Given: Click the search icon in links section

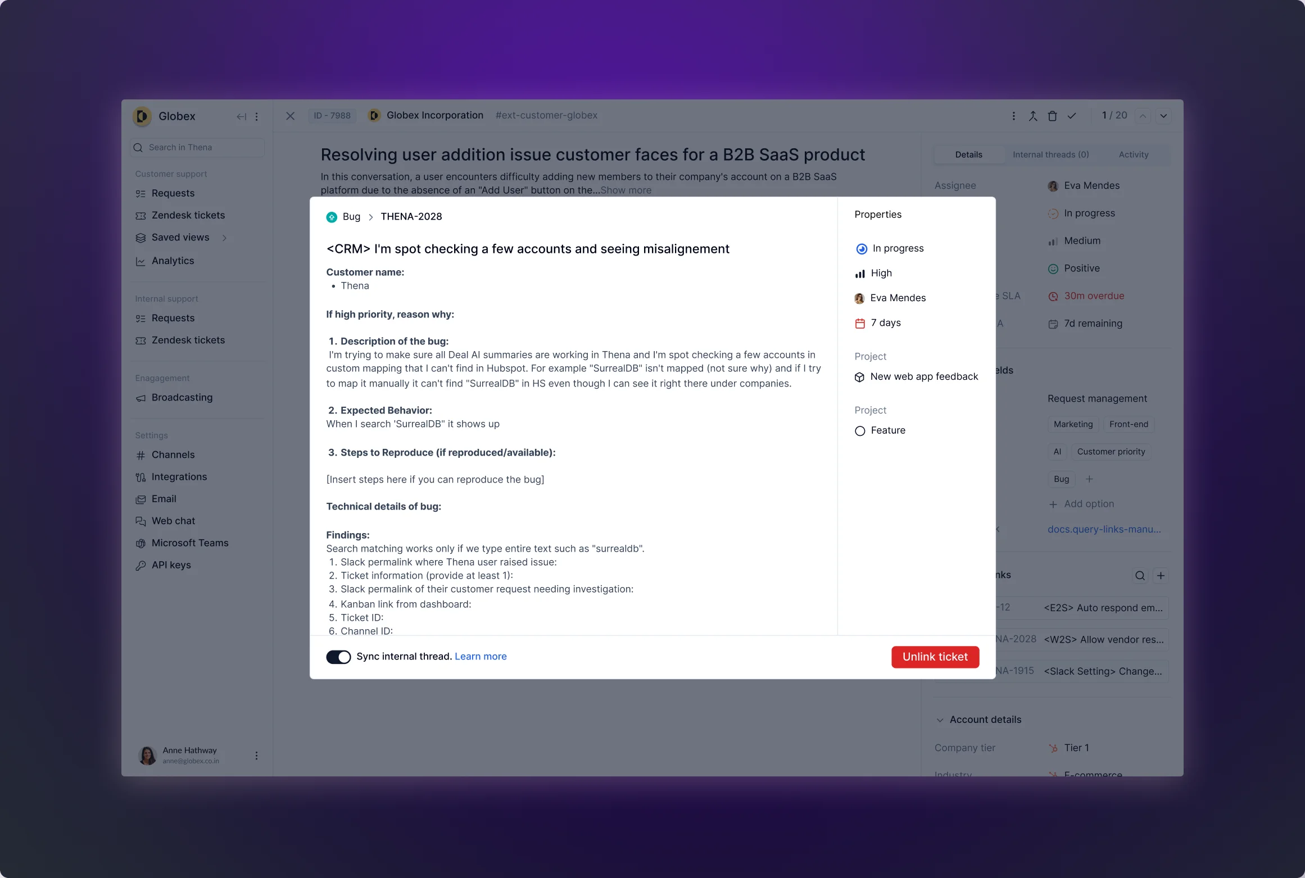Looking at the screenshot, I should [1139, 575].
